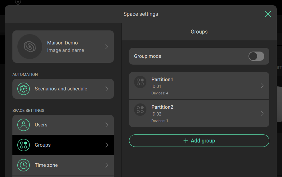Open the Users row chevron

pos(107,125)
